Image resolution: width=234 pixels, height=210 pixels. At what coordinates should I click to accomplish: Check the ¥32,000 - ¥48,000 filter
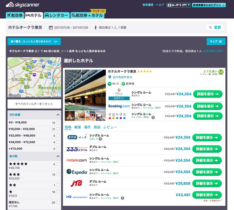point(58,135)
